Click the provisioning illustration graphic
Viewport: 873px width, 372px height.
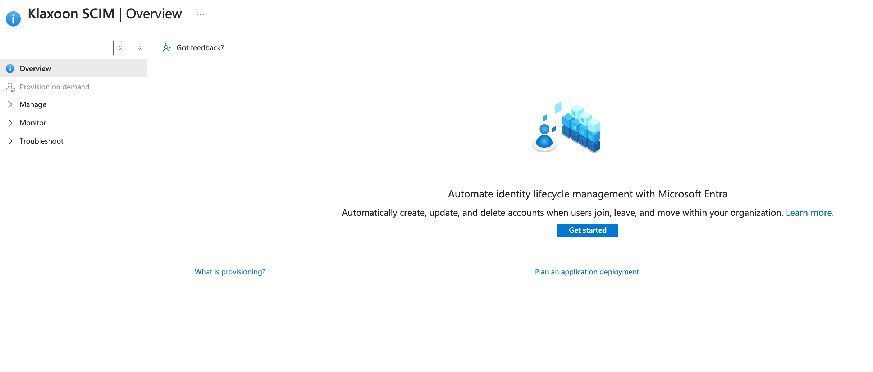point(566,127)
